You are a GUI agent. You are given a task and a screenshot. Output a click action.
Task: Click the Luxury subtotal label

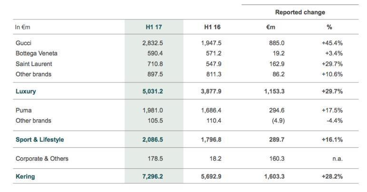tap(26, 91)
